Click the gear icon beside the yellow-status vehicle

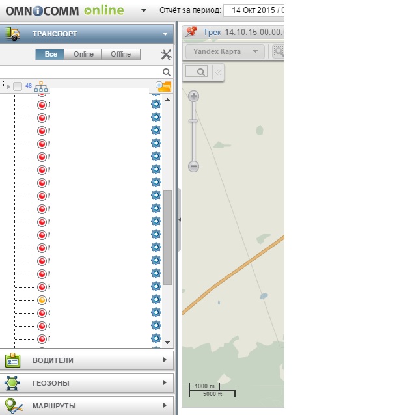coord(156,300)
